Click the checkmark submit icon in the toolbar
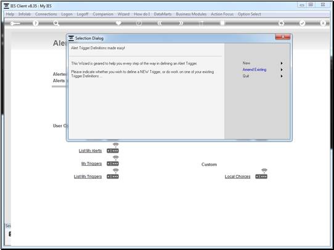This screenshot has height=250, width=334. pos(302,23)
